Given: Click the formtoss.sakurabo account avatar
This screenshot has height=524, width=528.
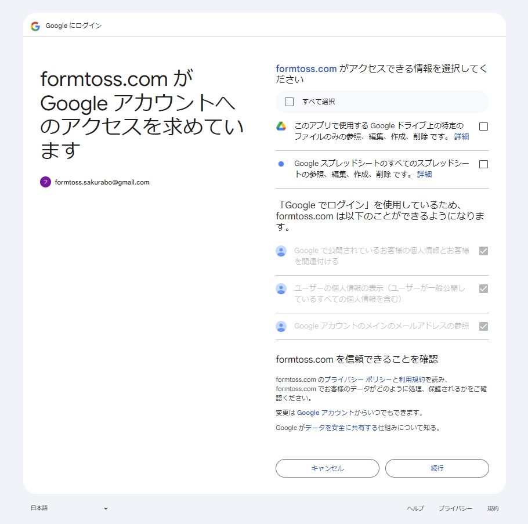Looking at the screenshot, I should point(45,182).
